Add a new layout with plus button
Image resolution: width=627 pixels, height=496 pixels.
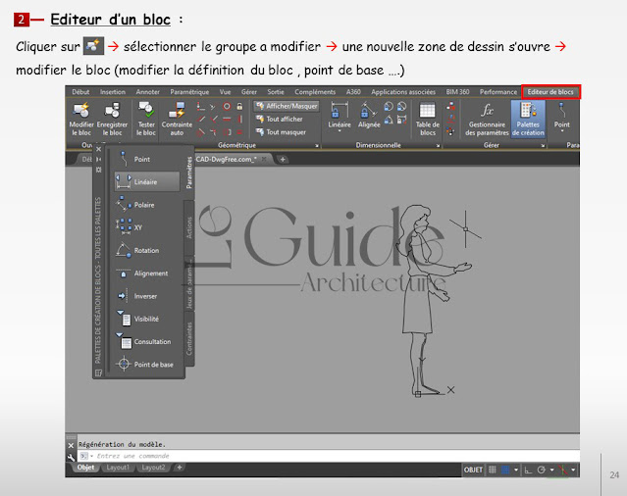(180, 468)
